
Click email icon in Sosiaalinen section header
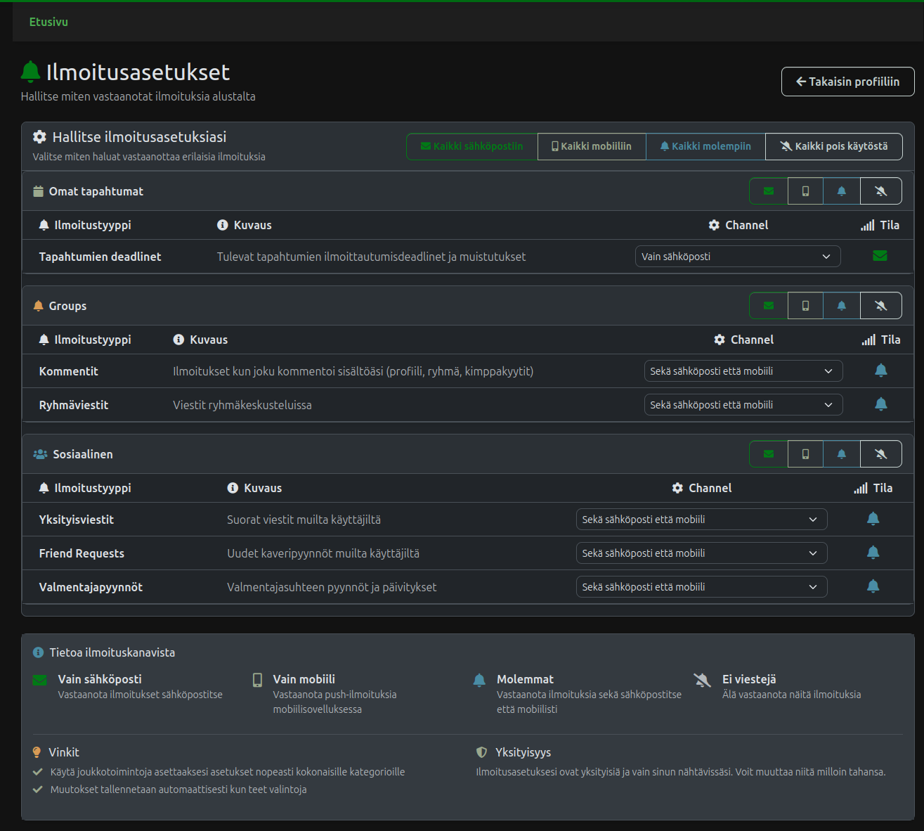(x=769, y=454)
